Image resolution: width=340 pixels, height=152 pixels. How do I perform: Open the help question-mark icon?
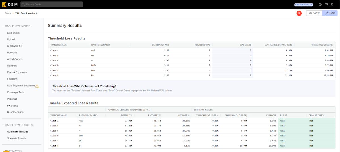click(x=320, y=4)
